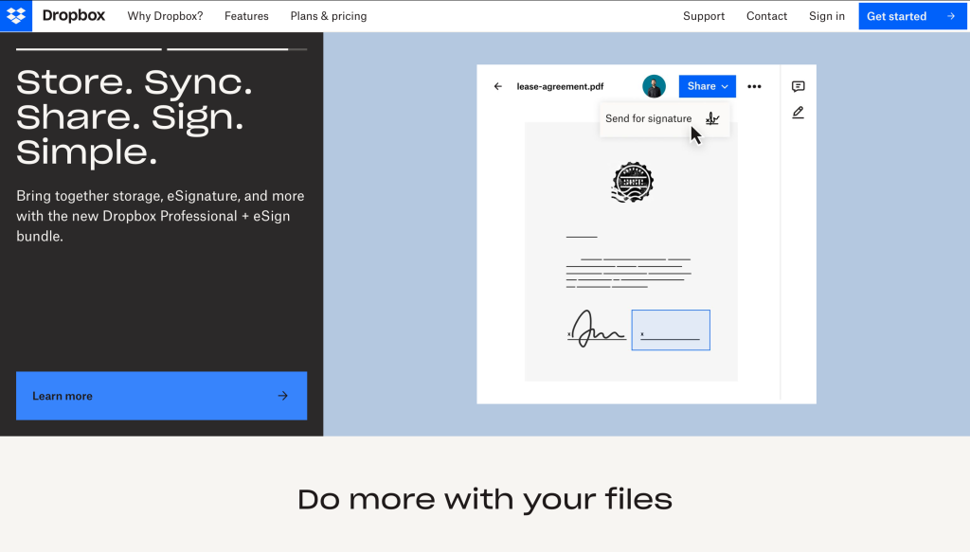Click Sign in
The height and width of the screenshot is (552, 970).
826,16
